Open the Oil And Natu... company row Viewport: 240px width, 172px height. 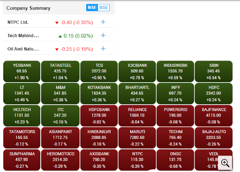click(59, 49)
